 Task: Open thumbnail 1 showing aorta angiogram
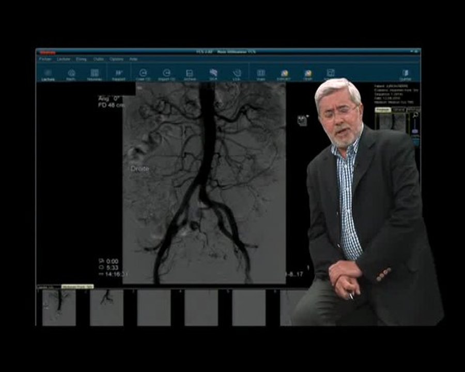click(x=59, y=307)
